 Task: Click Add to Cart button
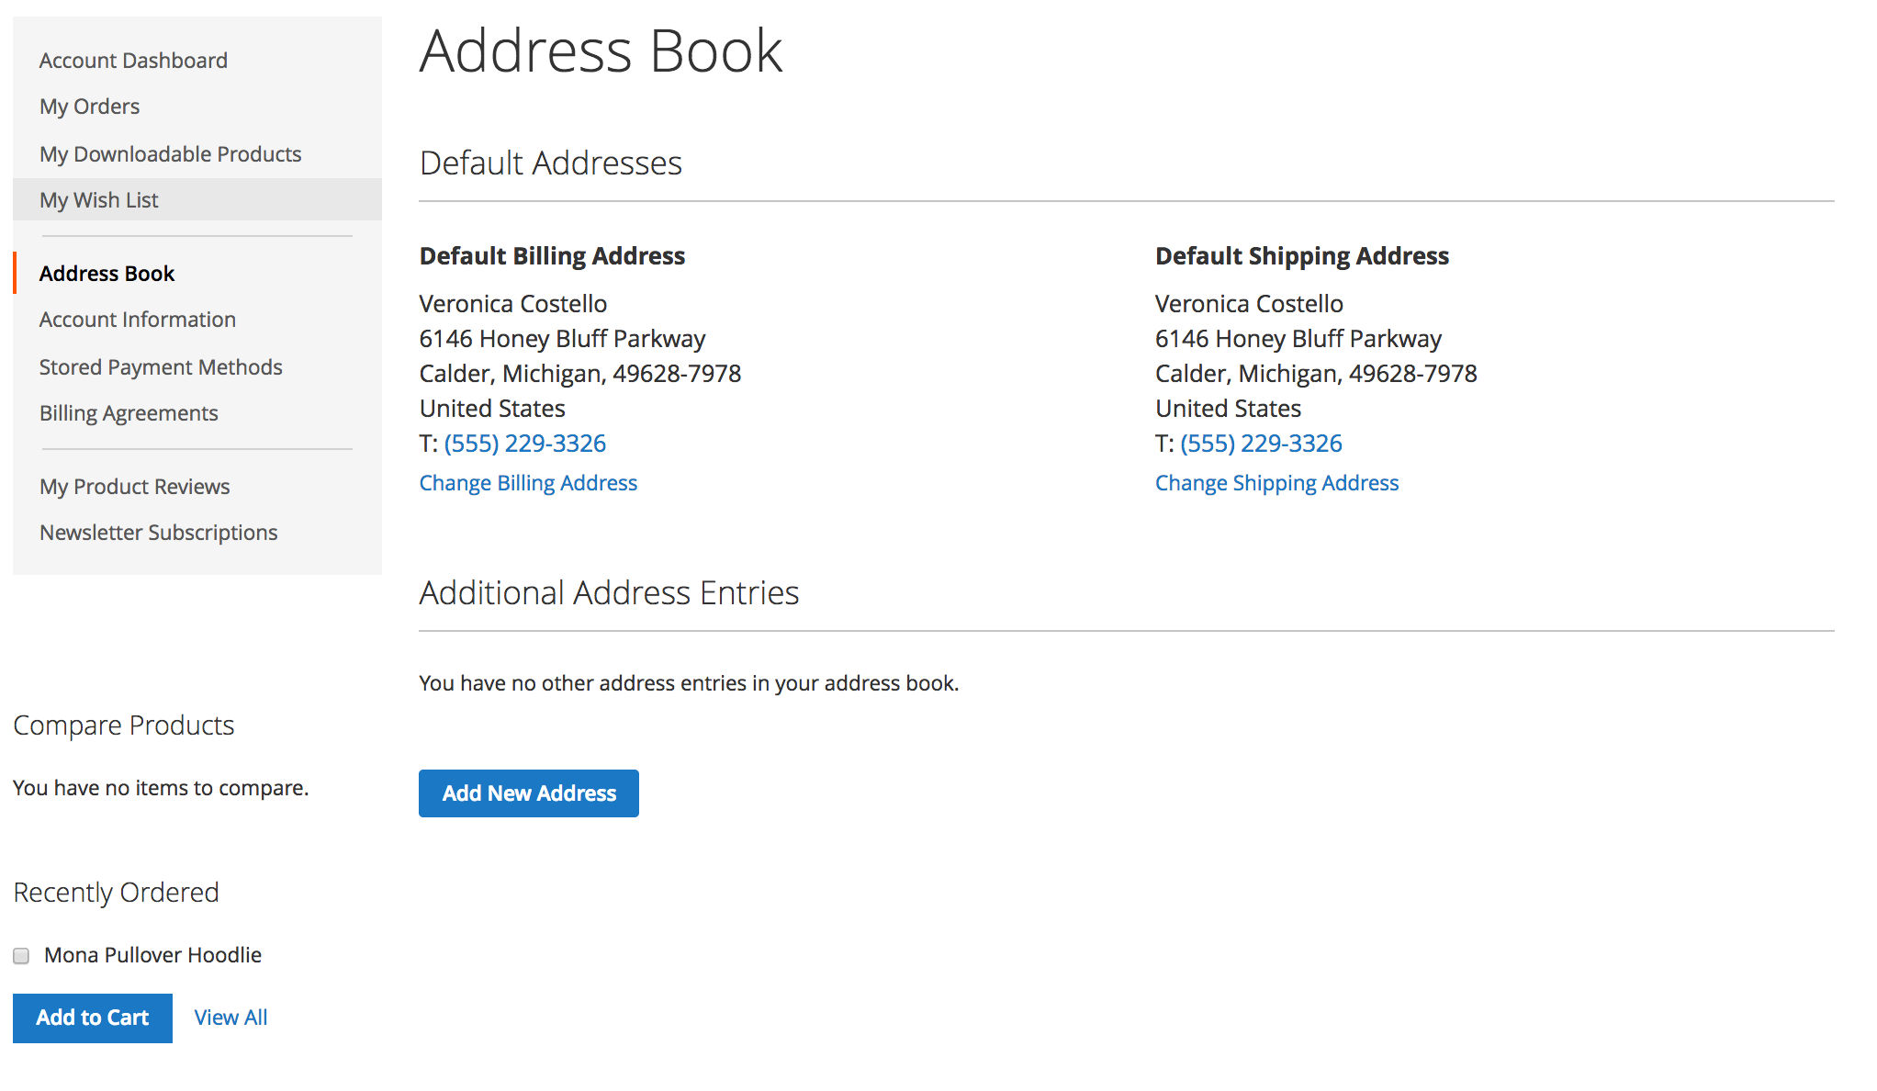pyautogui.click(x=93, y=1018)
